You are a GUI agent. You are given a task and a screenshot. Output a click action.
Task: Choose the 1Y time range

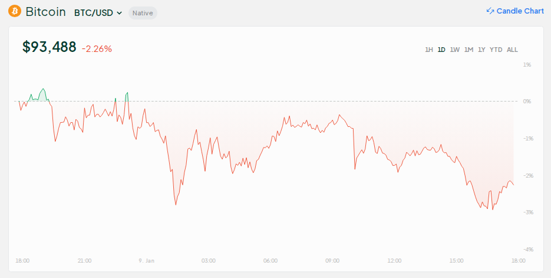[482, 50]
